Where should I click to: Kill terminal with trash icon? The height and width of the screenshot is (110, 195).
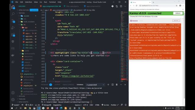coord(117,85)
